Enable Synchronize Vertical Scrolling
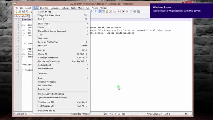 coord(61,94)
